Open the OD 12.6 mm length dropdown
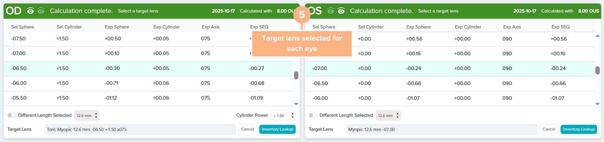 click(x=87, y=116)
